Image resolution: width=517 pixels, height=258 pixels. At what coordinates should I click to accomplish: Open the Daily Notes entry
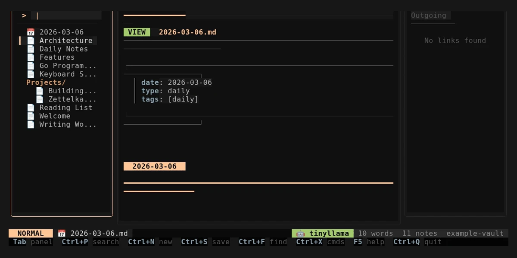(64, 49)
